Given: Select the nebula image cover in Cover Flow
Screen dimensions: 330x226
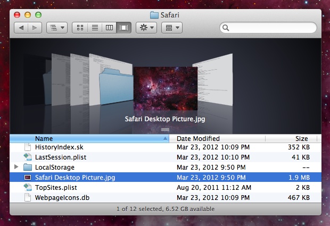Looking at the screenshot, I should (166, 88).
